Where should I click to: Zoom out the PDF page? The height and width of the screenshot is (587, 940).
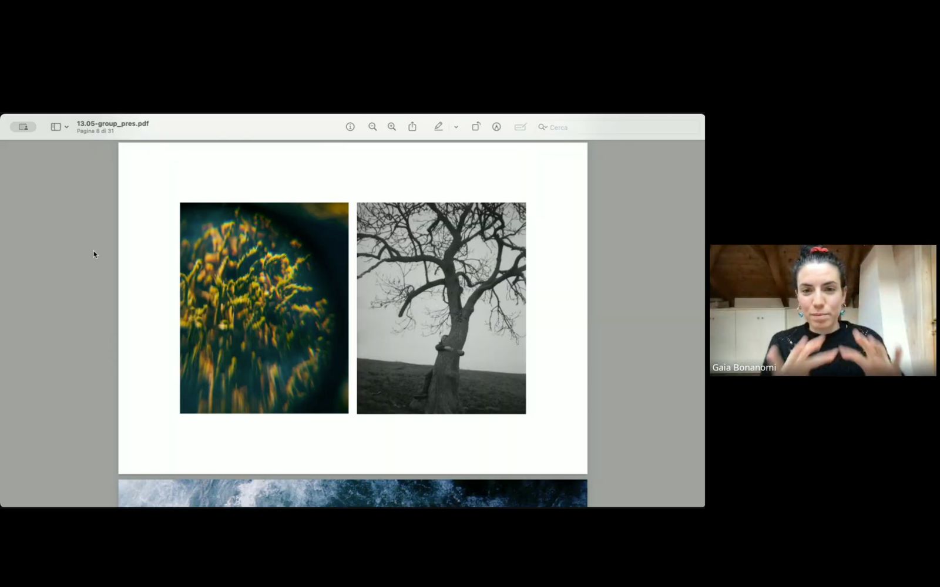point(372,127)
